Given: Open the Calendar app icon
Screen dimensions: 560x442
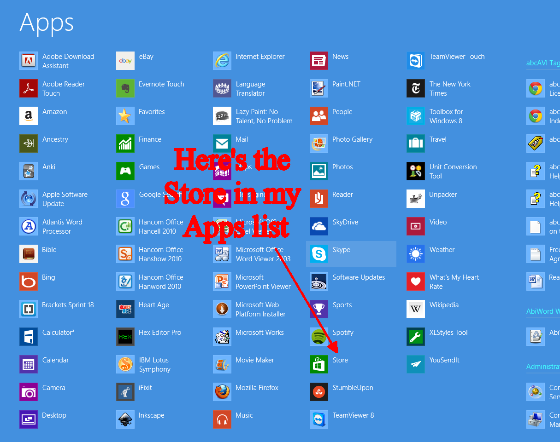Looking at the screenshot, I should pyautogui.click(x=29, y=364).
